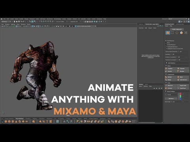Click the Bevel button
Viewport: 190px width, 142px height.
(x=183, y=77)
